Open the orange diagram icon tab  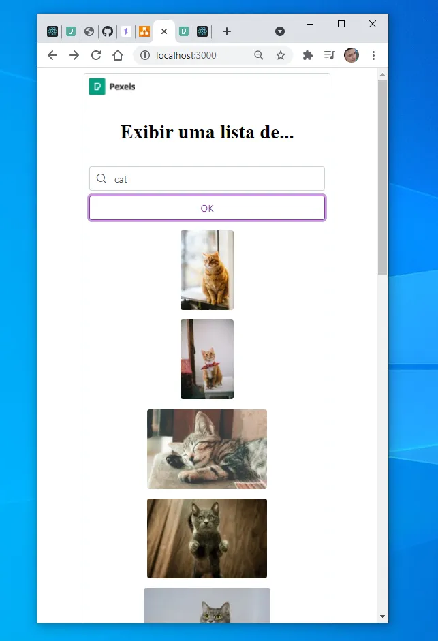tap(144, 31)
